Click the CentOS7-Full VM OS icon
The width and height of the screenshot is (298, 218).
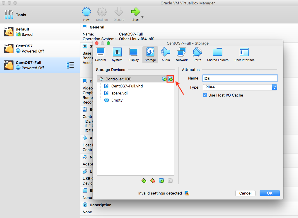9,65
